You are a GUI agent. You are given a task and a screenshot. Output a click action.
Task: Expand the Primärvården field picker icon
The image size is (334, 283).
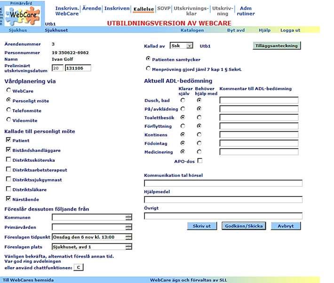point(128,227)
